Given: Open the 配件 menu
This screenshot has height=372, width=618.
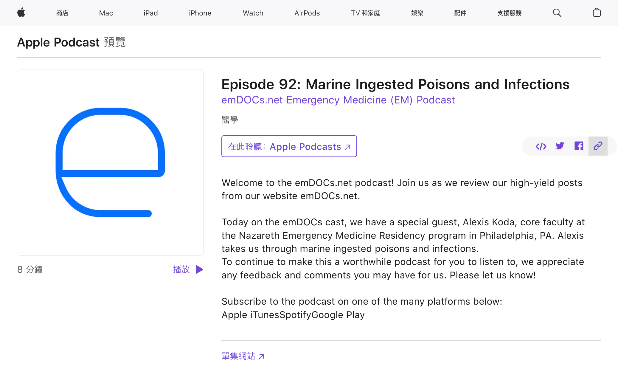Looking at the screenshot, I should coord(460,13).
